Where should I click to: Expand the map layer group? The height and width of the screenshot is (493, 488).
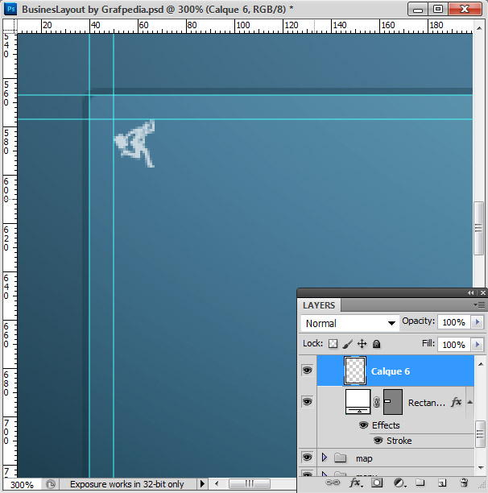tap(325, 458)
